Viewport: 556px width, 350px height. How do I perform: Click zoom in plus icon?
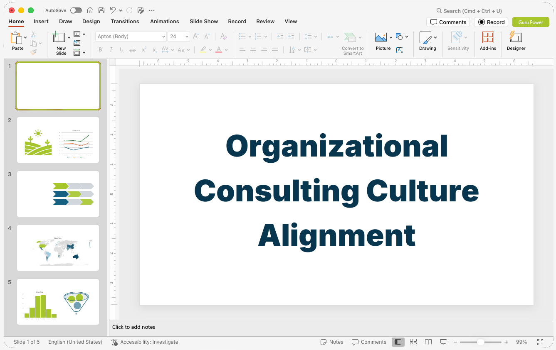point(506,342)
